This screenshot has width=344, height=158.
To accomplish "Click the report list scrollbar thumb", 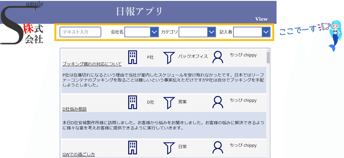I will pos(268,58).
